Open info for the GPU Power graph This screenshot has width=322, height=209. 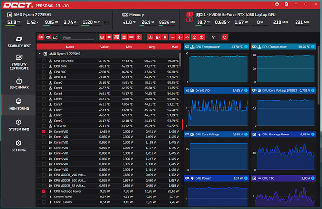[x=246, y=178]
